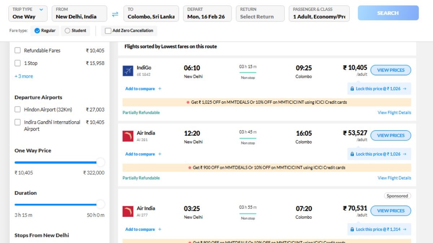This screenshot has height=243, width=433.
Task: Click arrow on AI 277 lock price ₹1,314
Action: (x=404, y=229)
